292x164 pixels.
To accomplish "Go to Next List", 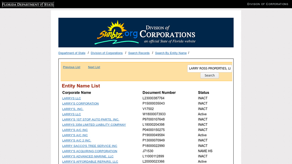I will click(x=94, y=67).
